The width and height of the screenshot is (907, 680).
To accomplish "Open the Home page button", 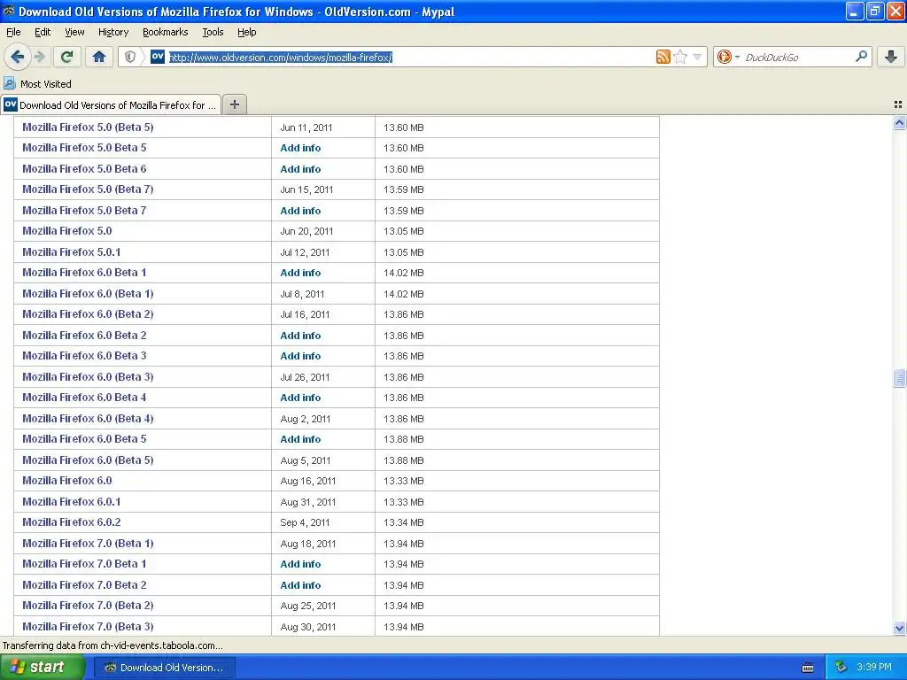I will (99, 57).
